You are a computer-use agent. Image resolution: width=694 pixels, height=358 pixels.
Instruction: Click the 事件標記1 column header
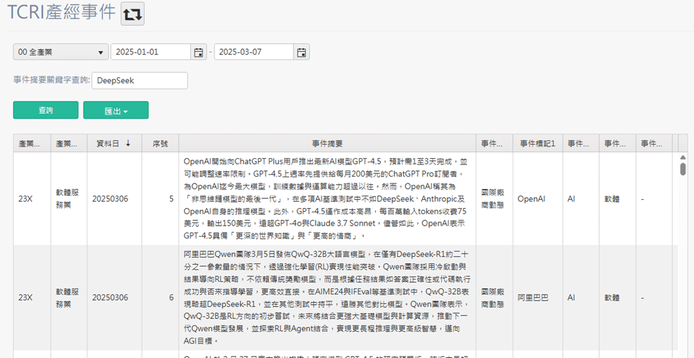(x=537, y=143)
